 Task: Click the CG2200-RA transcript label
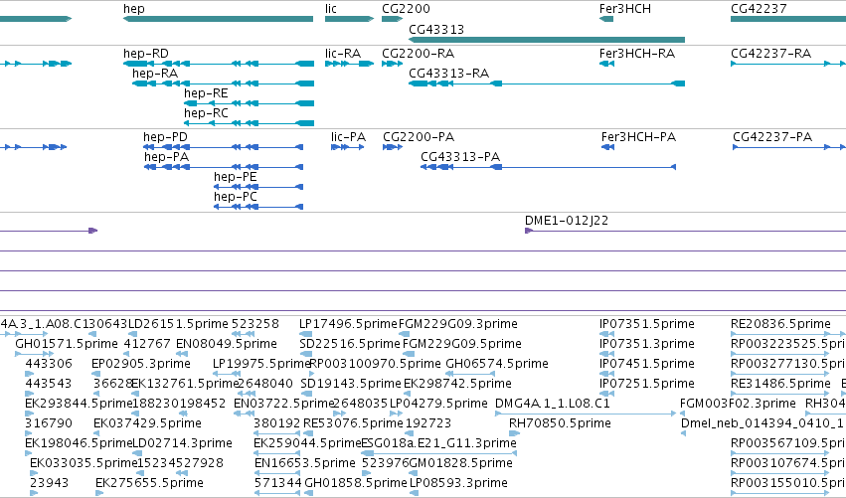[419, 54]
